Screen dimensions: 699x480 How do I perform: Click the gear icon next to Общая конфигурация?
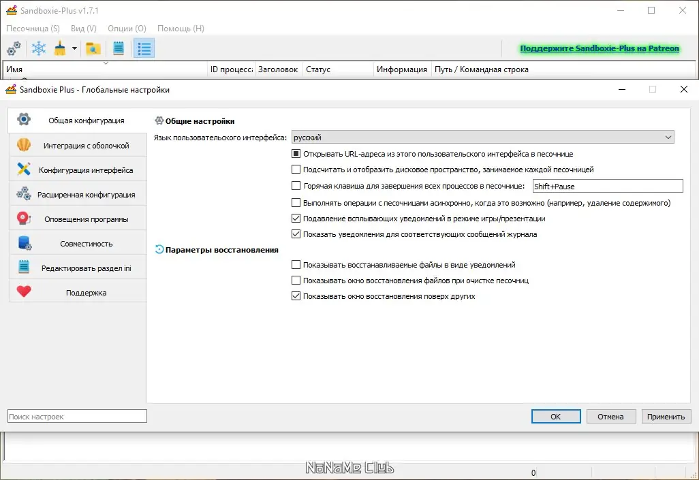pyautogui.click(x=24, y=119)
